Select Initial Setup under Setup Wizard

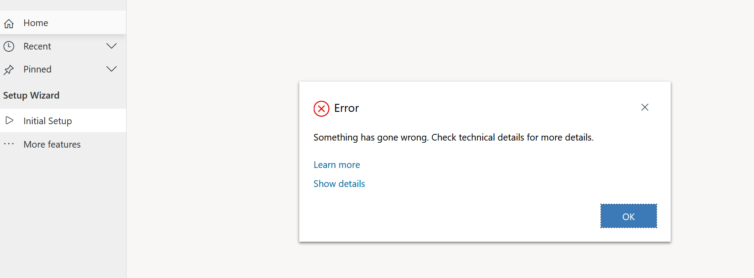tap(47, 120)
